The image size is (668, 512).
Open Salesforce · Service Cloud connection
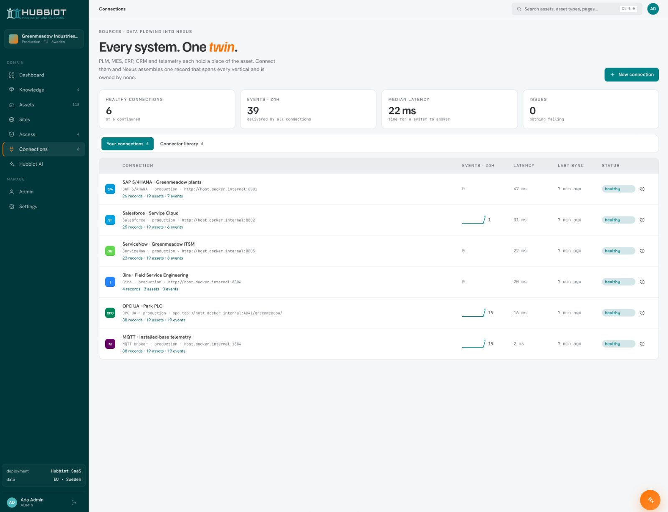point(150,213)
